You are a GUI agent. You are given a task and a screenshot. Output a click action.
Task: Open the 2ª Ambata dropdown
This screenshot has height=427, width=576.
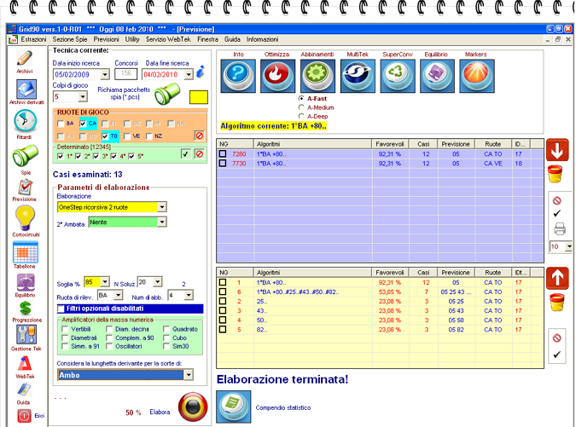pyautogui.click(x=162, y=222)
